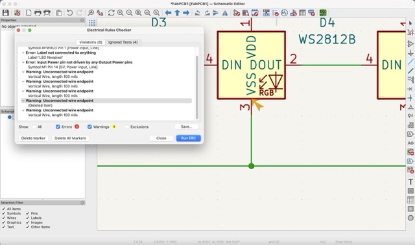Screen dimensions: 415x245
Task: Refresh the schematic view
Action: (x=111, y=13)
